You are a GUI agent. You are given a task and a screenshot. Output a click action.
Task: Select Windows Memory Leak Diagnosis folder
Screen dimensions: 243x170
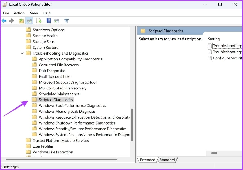67,111
